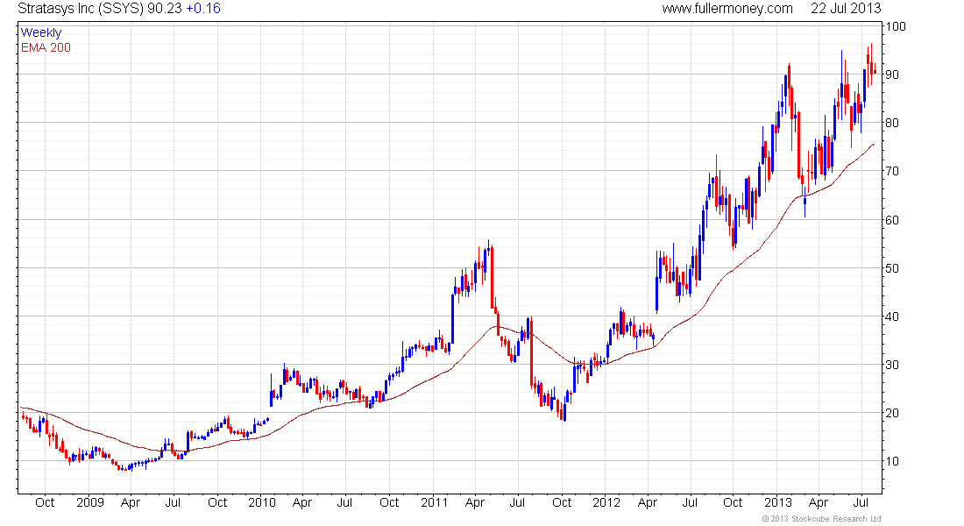The width and height of the screenshot is (964, 526).
Task: Click the first Oct label before 2009
Action: (45, 502)
